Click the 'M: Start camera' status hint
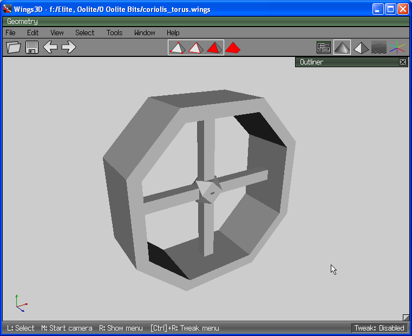 point(67,328)
